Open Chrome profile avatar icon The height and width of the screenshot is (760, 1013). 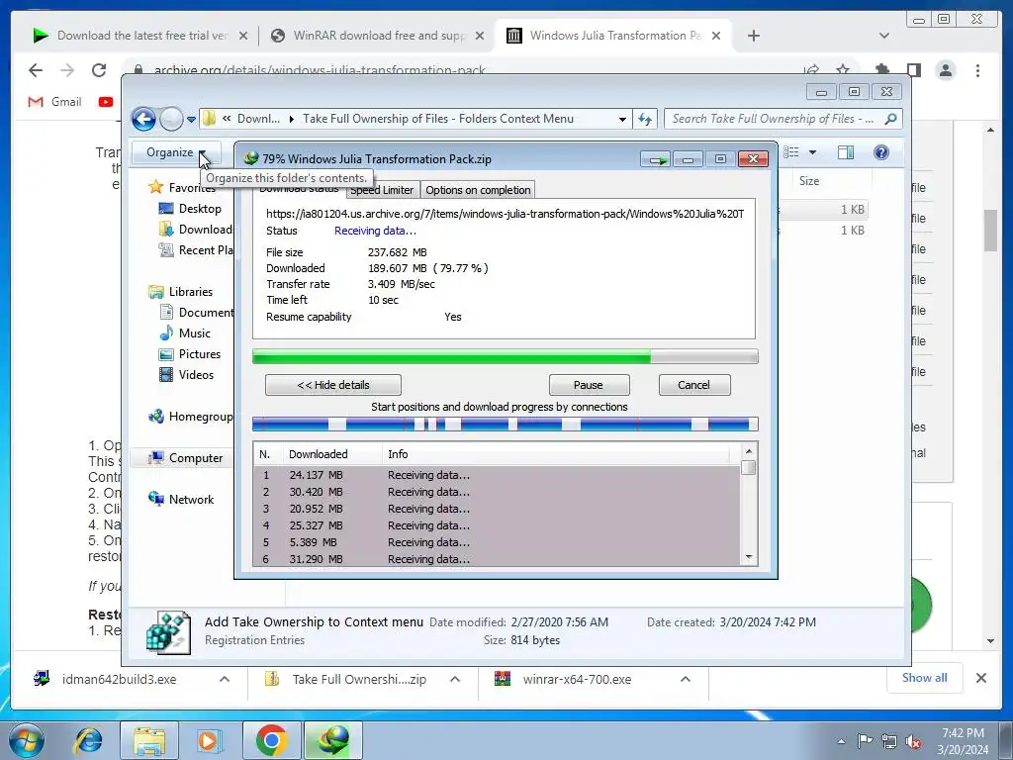click(946, 70)
